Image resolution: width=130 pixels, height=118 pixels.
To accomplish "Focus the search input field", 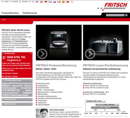I will click(115, 15).
